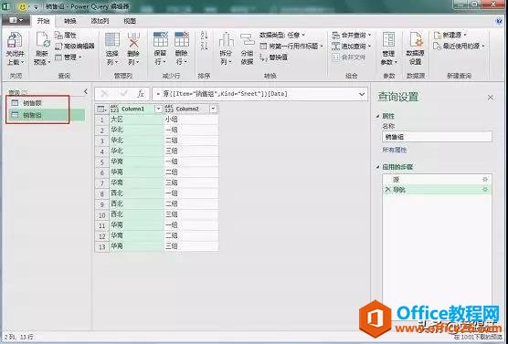Open the Column2 filter dropdown arrow

pos(213,109)
